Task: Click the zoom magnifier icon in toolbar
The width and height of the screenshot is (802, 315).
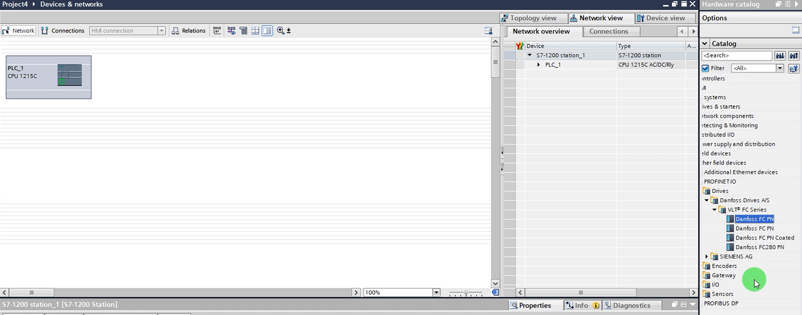Action: [x=281, y=31]
